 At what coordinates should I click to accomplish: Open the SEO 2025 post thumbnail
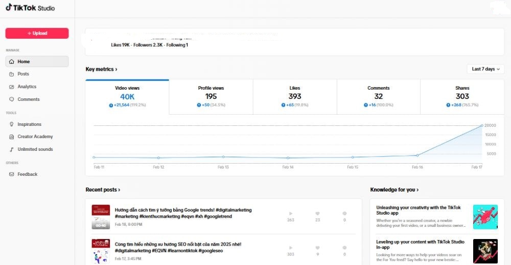tap(101, 251)
